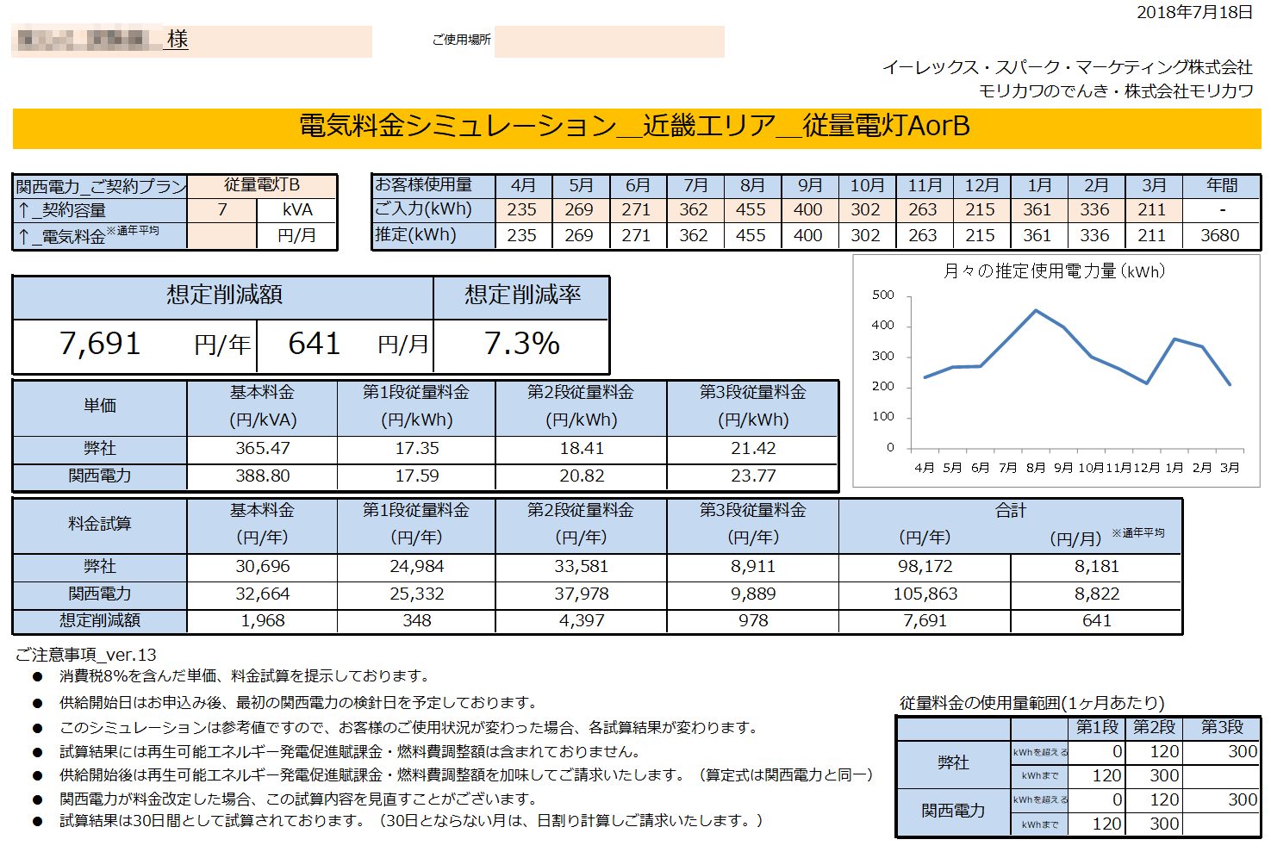This screenshot has width=1271, height=852.
Task: Select the August input value 455
Action: point(751,209)
